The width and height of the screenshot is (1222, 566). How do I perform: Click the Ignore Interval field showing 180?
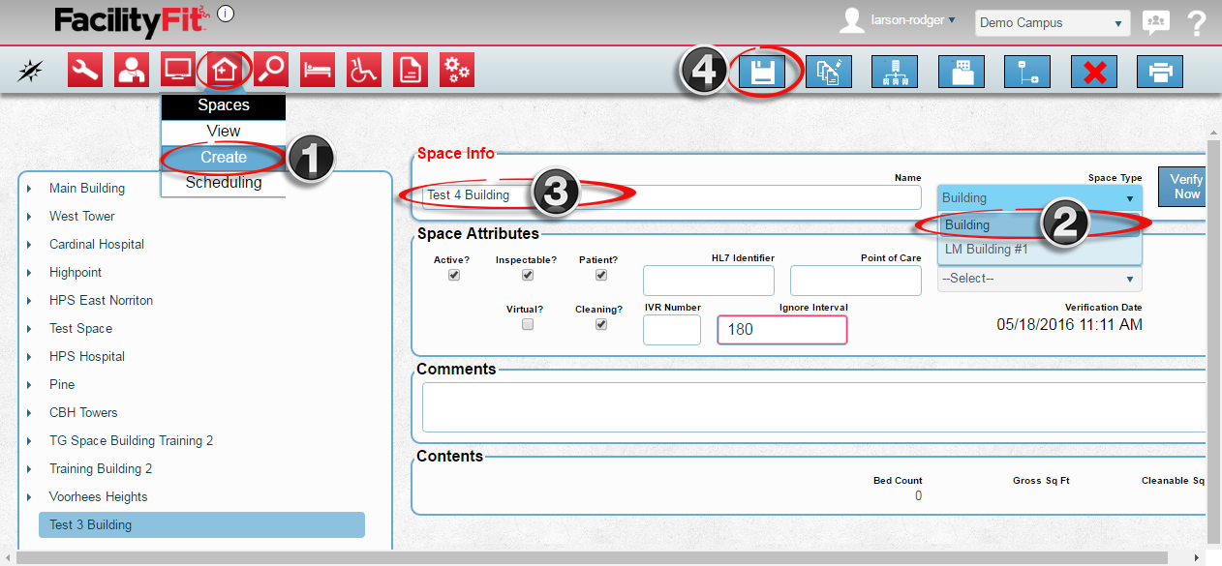[781, 329]
